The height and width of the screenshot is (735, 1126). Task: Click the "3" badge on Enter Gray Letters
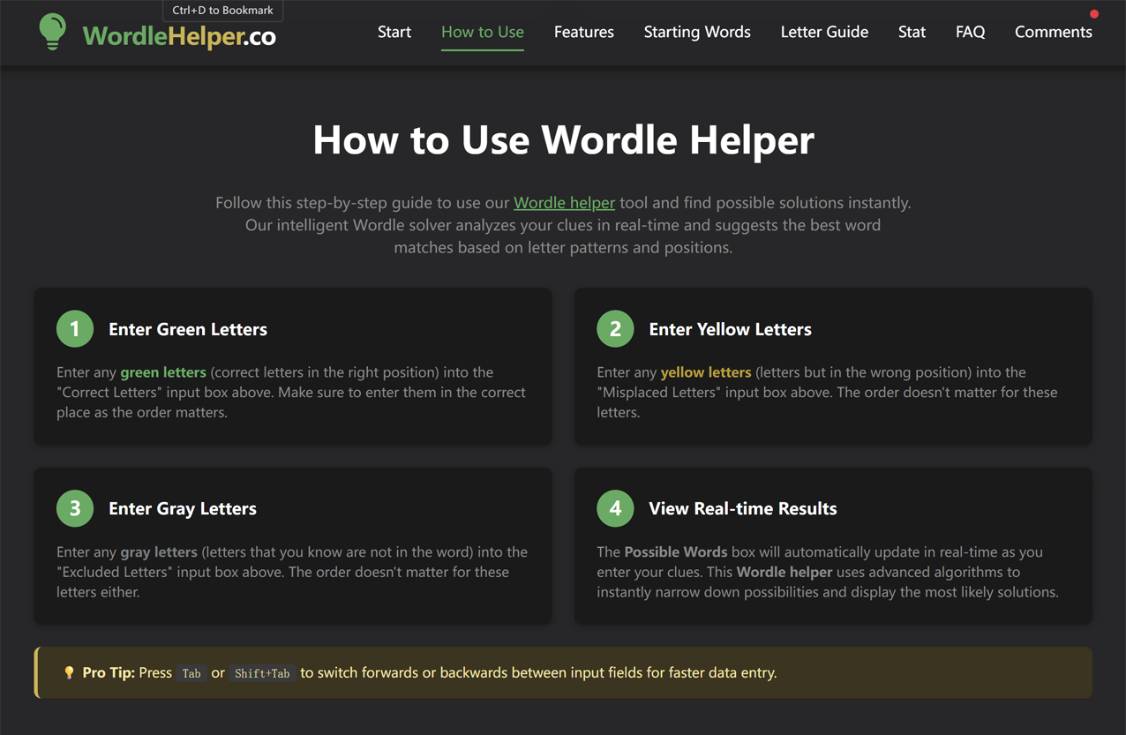(x=75, y=508)
